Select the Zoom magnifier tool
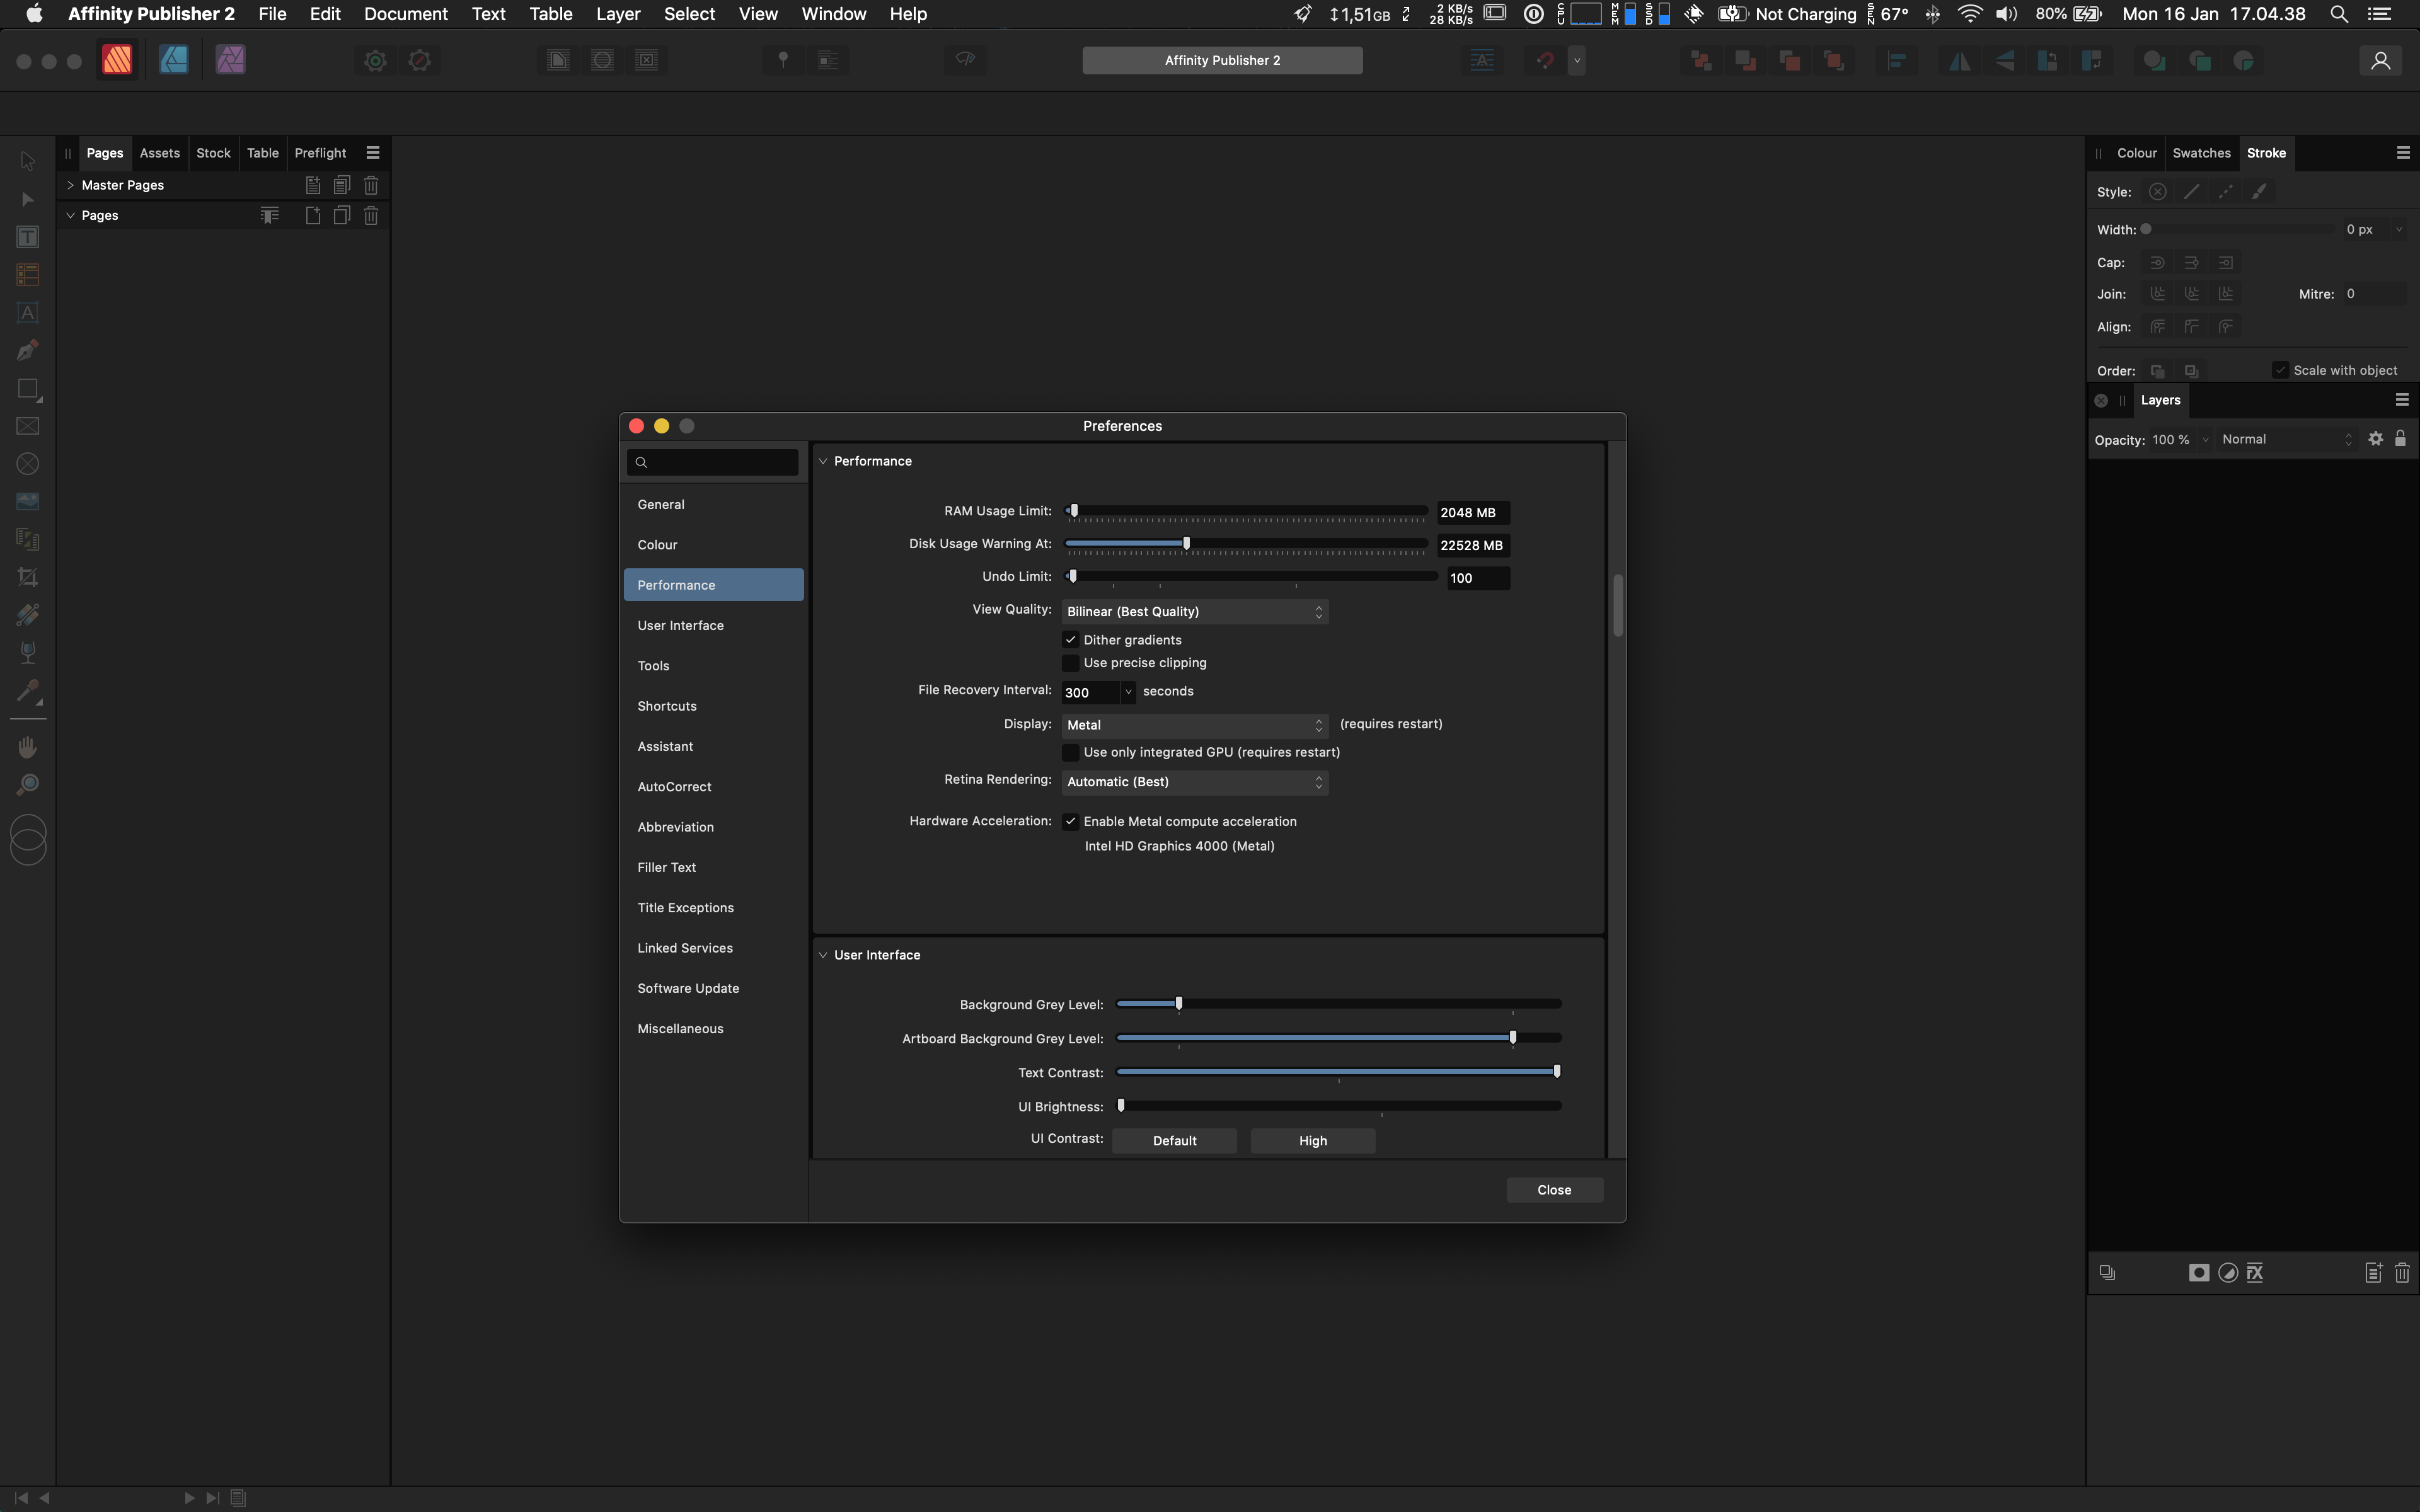This screenshot has width=2420, height=1512. 28,785
